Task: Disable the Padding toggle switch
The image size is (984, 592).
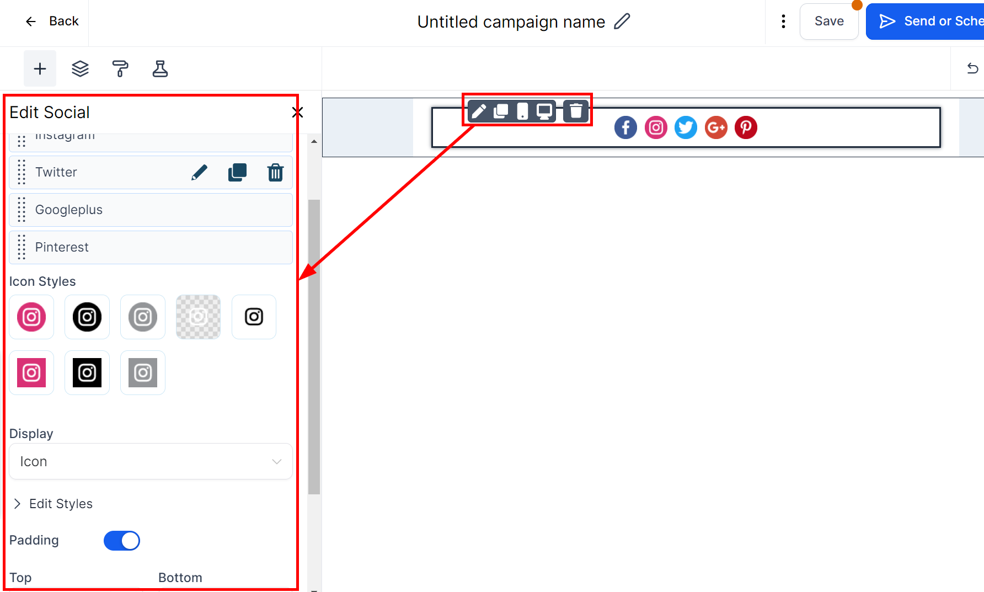Action: click(122, 541)
